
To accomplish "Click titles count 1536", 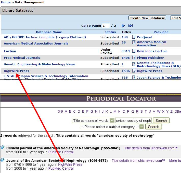I will coord(126,71).
